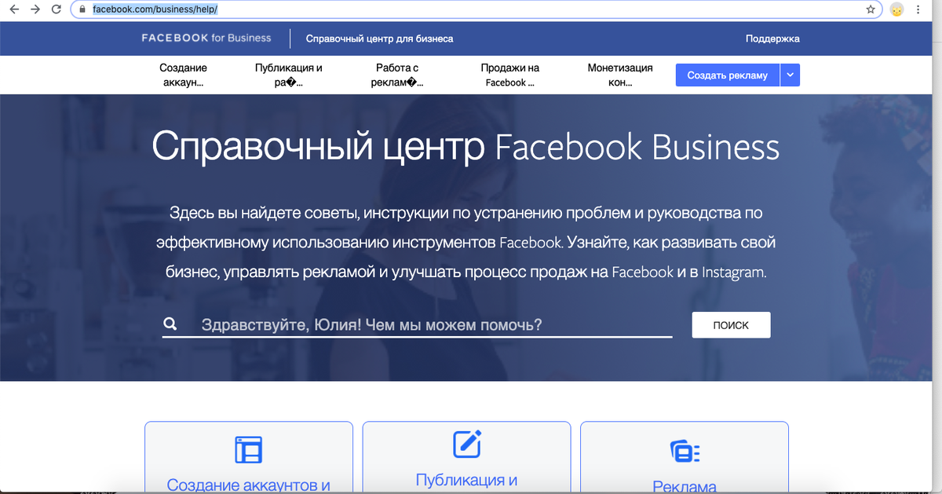The image size is (942, 494).
Task: Click heading Справочный центр Facebook Business
Action: 466,148
